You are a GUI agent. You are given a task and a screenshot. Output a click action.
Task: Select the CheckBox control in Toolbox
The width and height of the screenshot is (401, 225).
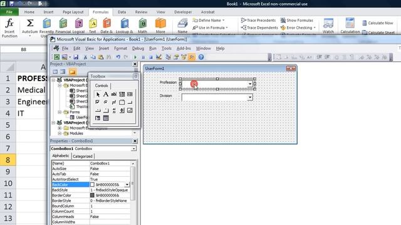pyautogui.click(x=98, y=102)
